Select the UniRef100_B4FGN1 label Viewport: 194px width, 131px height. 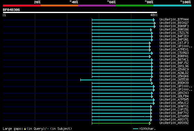point(174,39)
